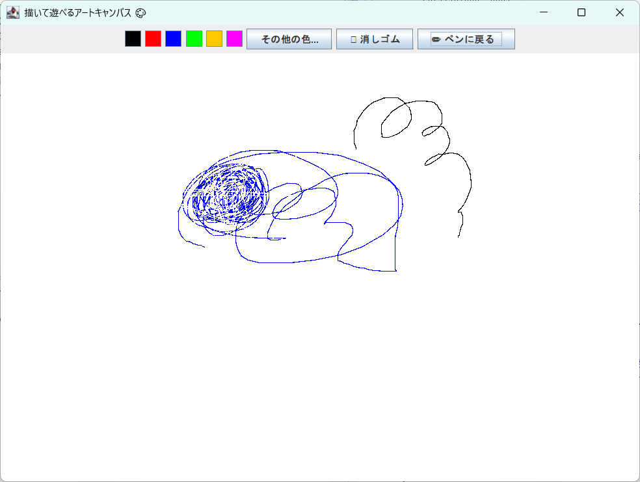Image resolution: width=640 pixels, height=482 pixels.
Task: Select the red color swatch
Action: point(152,38)
